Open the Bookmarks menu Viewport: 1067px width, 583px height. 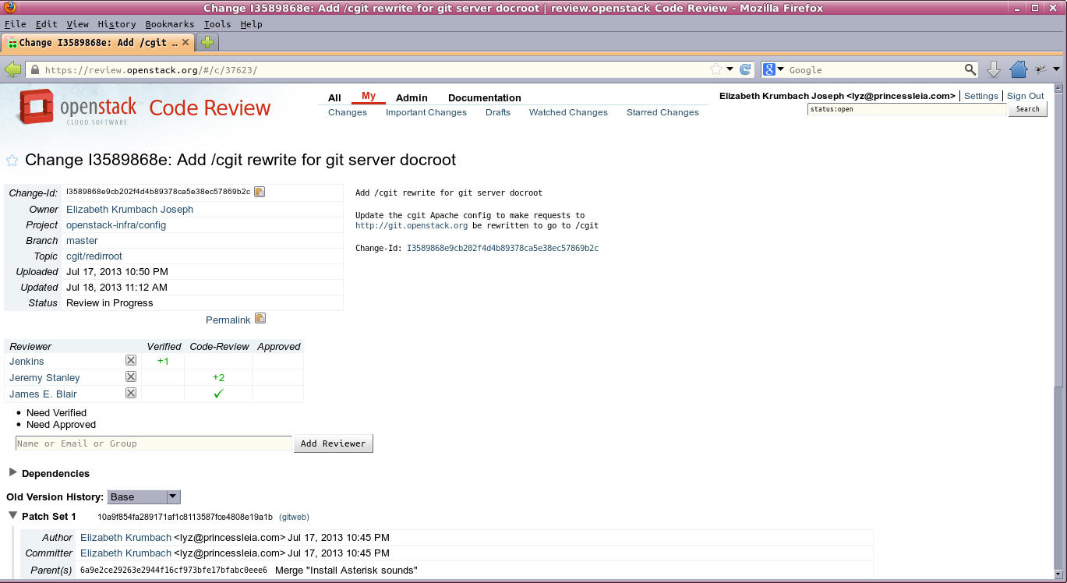coord(169,24)
